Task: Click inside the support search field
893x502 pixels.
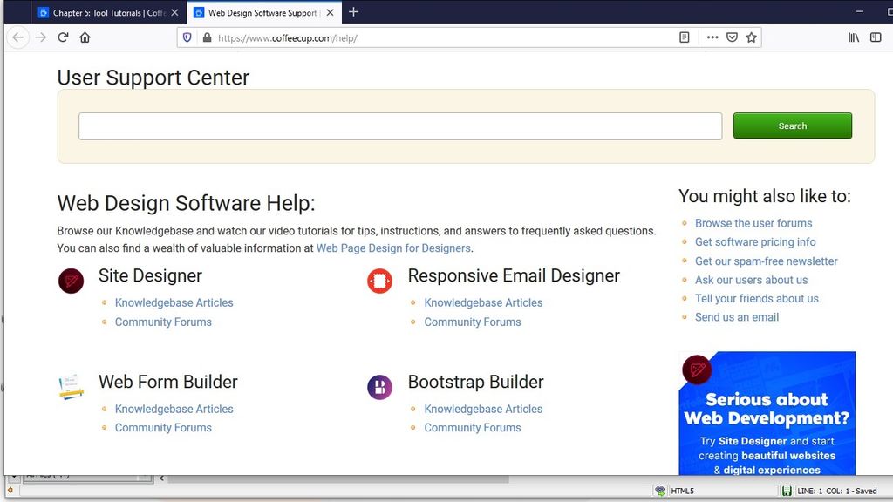Action: pyautogui.click(x=399, y=125)
